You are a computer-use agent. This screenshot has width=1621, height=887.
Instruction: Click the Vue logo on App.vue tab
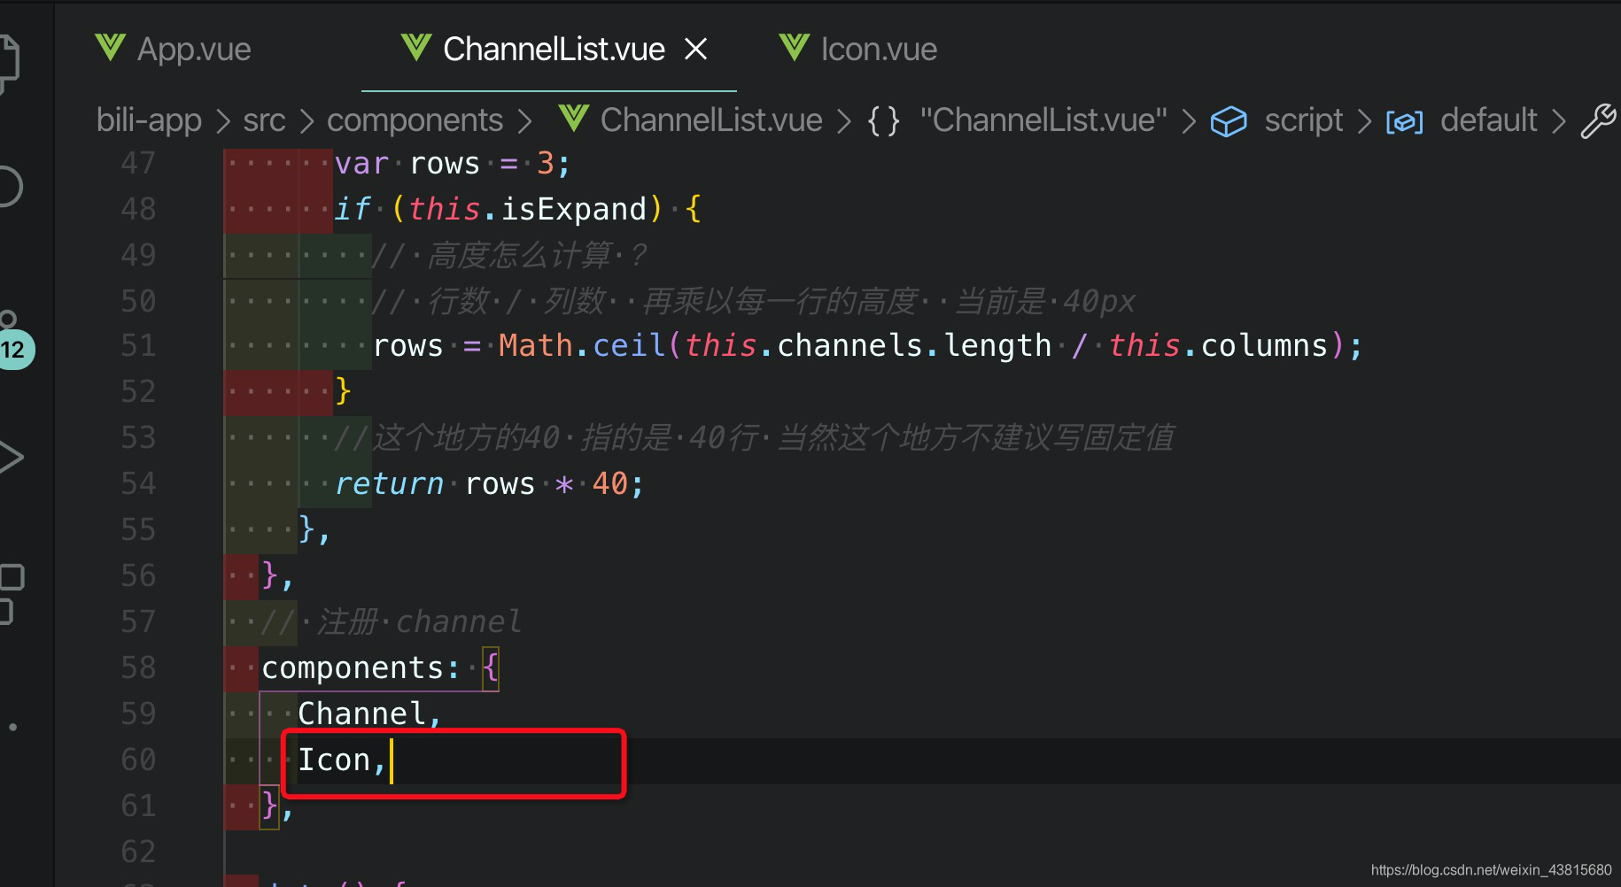coord(110,47)
